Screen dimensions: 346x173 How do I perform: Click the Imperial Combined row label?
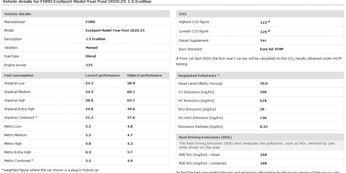21,117
